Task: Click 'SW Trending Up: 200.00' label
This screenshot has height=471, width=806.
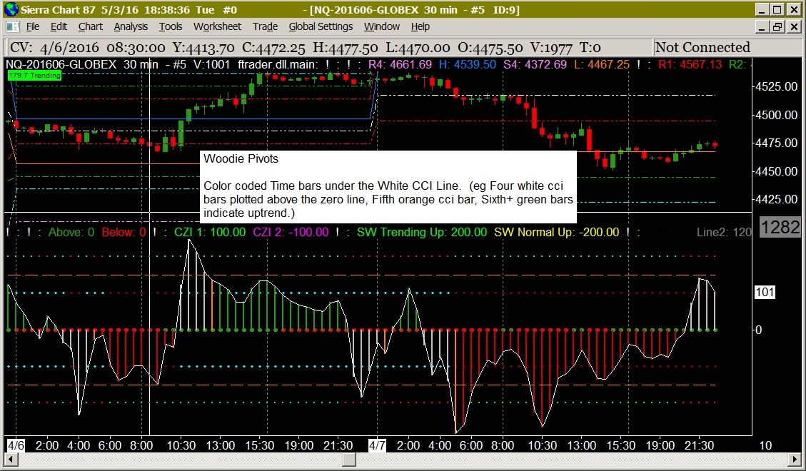Action: pos(421,232)
